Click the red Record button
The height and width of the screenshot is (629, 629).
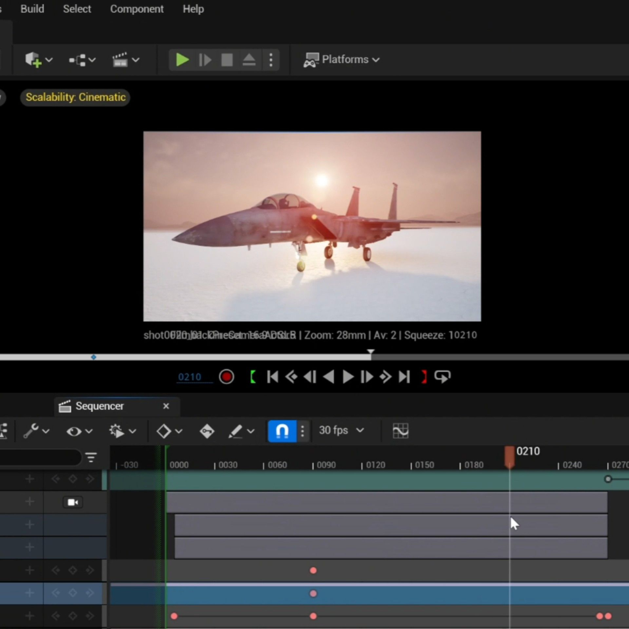pos(226,377)
